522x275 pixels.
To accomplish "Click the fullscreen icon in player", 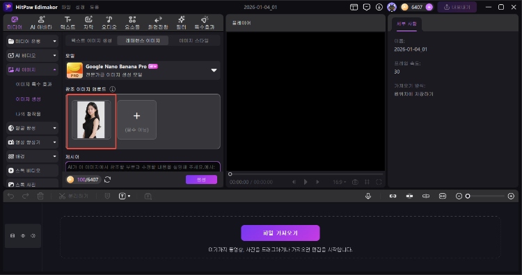I will click(379, 182).
